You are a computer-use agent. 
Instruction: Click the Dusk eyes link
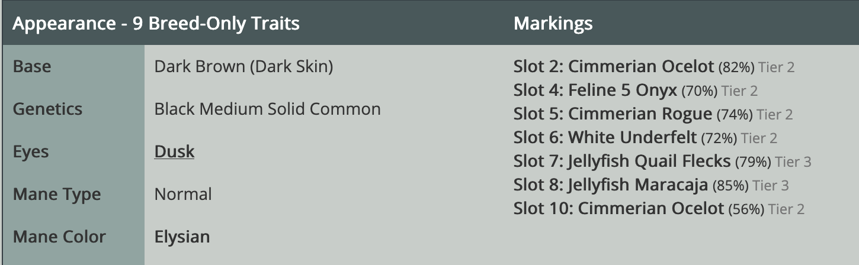pyautogui.click(x=174, y=151)
